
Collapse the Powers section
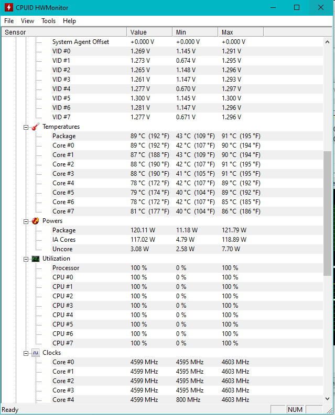pos(26,221)
